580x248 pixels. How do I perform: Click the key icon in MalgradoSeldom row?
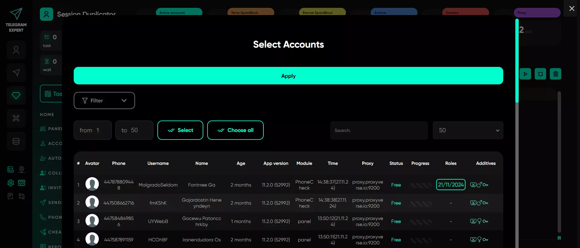485,185
